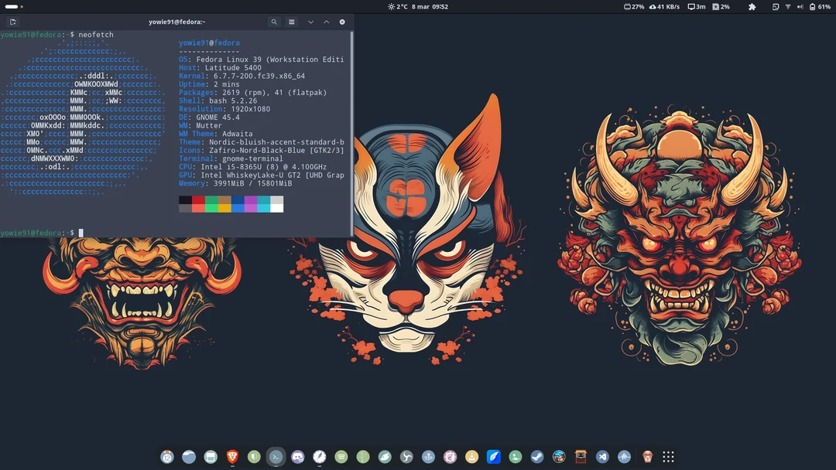Launch Discord from the dock
Viewport: 836px width, 470px height.
[298, 457]
